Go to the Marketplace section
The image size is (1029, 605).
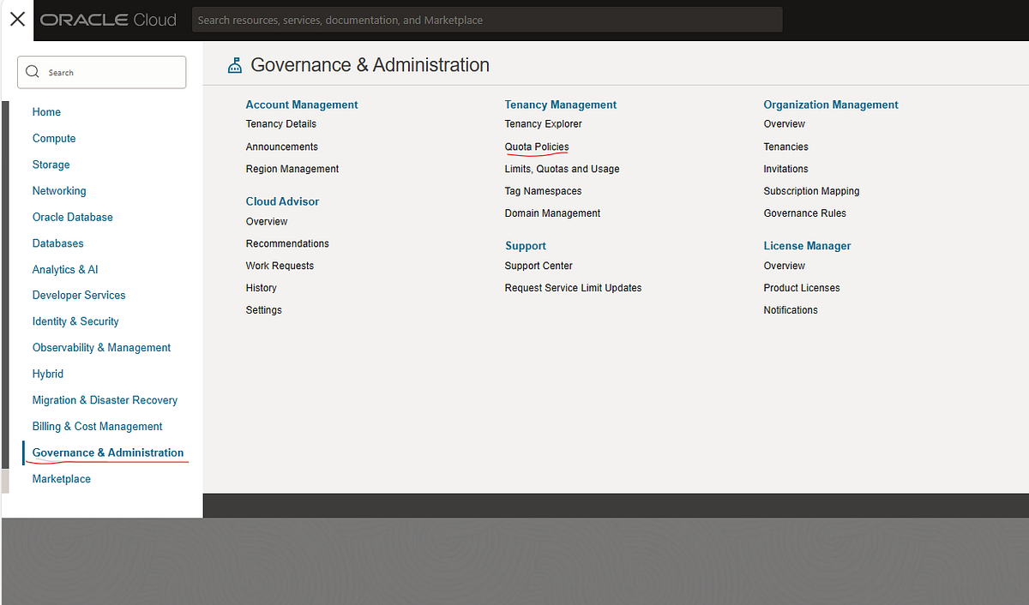pyautogui.click(x=61, y=478)
